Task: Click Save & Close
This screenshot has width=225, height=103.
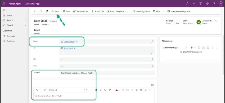Action: (81, 11)
